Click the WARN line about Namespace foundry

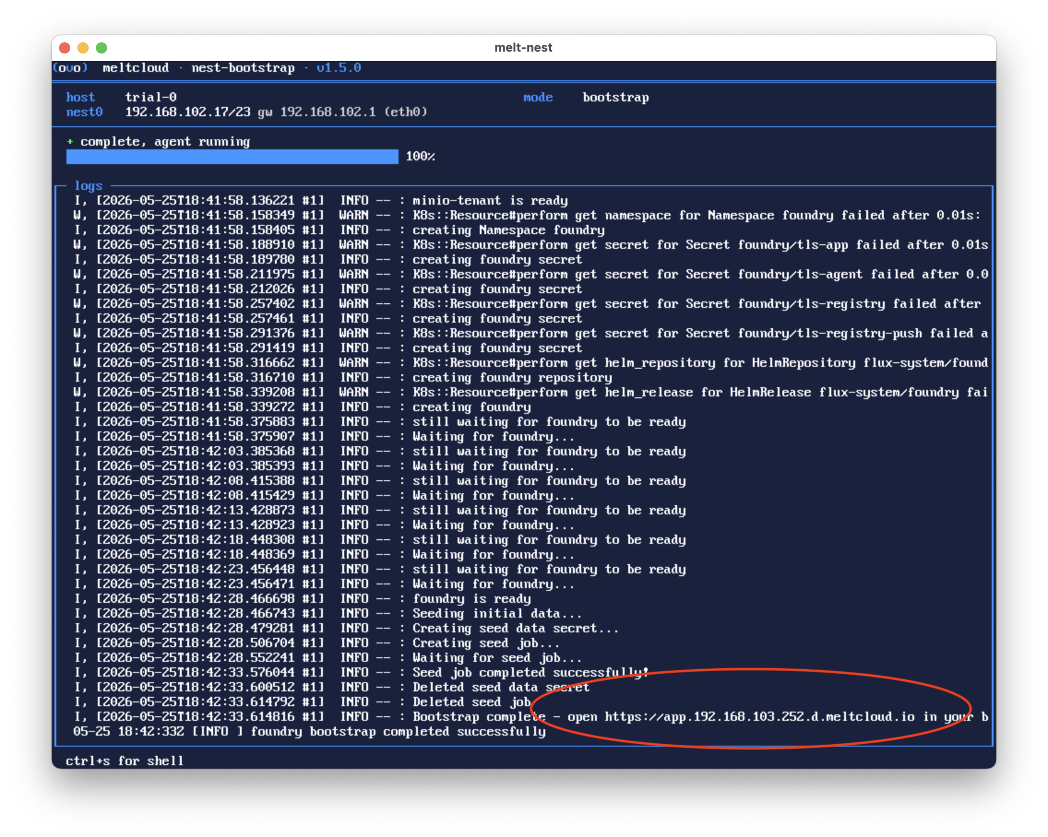(x=527, y=215)
